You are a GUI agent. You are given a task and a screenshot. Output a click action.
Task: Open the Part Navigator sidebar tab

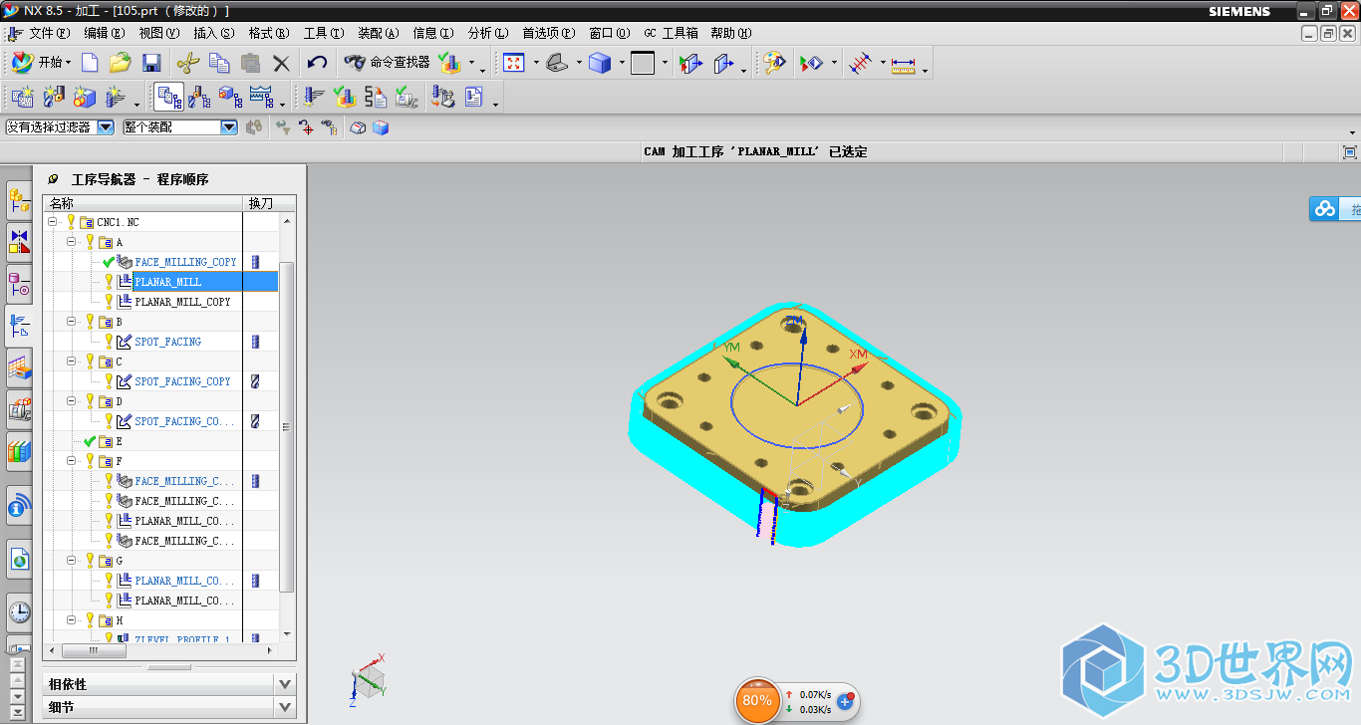coord(19,284)
